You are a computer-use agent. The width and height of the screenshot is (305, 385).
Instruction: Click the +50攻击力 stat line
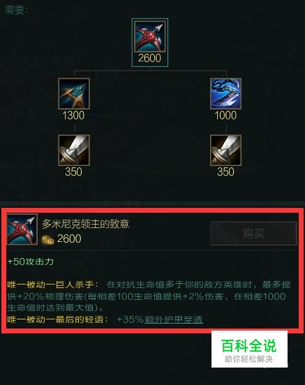pos(30,262)
